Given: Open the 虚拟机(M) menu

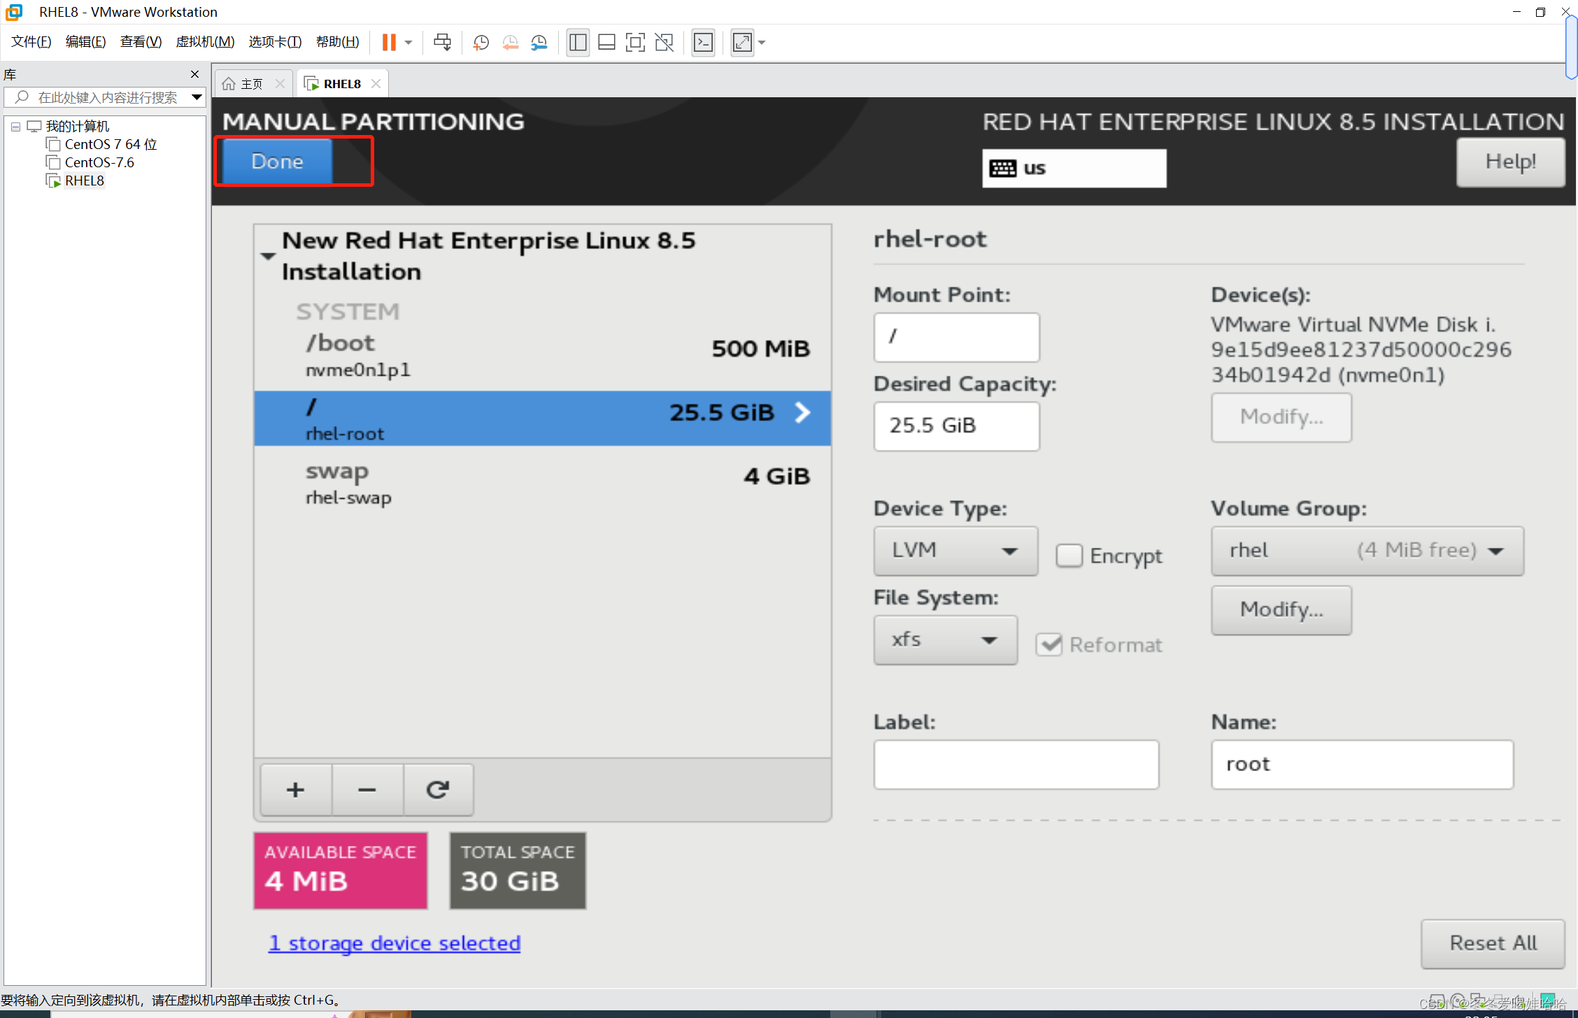Looking at the screenshot, I should pyautogui.click(x=205, y=41).
